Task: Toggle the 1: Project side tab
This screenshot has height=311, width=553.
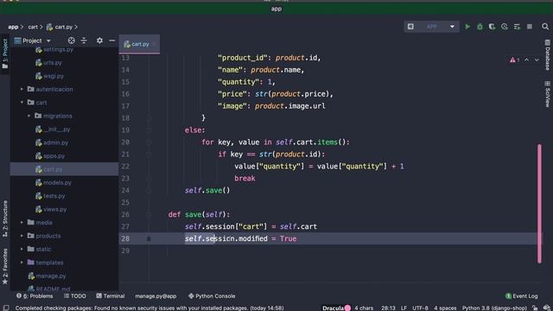Action: [x=5, y=54]
